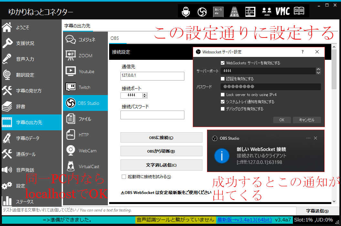This screenshot has height=226, width=341.
Task: Click the microphone icon in top toolbar
Action: 186,12
